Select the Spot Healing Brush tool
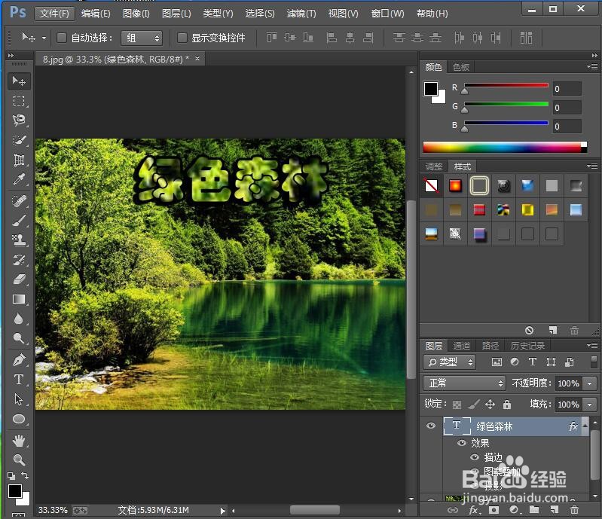The width and height of the screenshot is (602, 519). point(18,201)
